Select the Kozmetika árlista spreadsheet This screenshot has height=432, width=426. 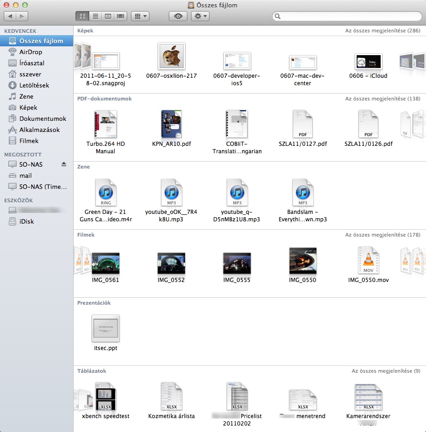pos(172,396)
